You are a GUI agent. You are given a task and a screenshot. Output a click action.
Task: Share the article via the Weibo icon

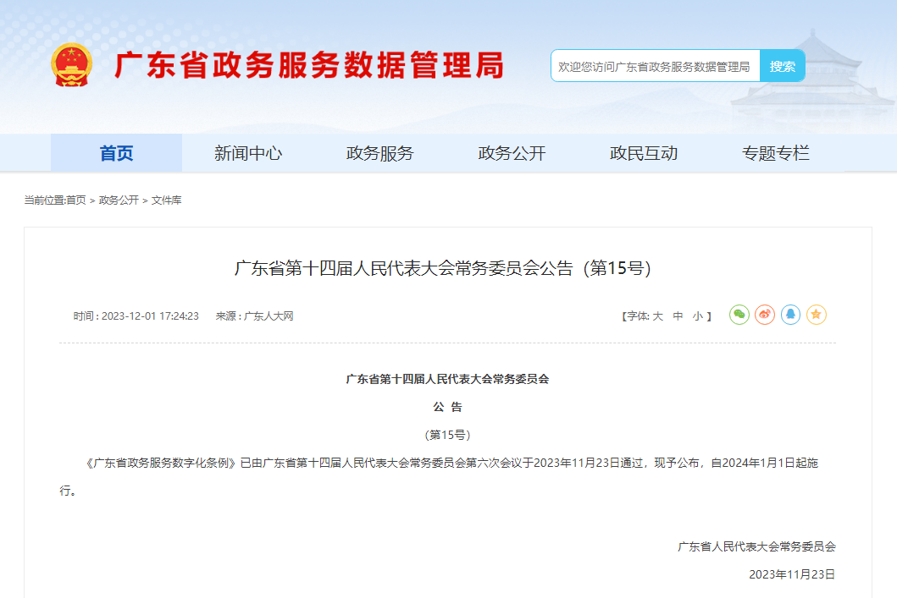pyautogui.click(x=765, y=314)
